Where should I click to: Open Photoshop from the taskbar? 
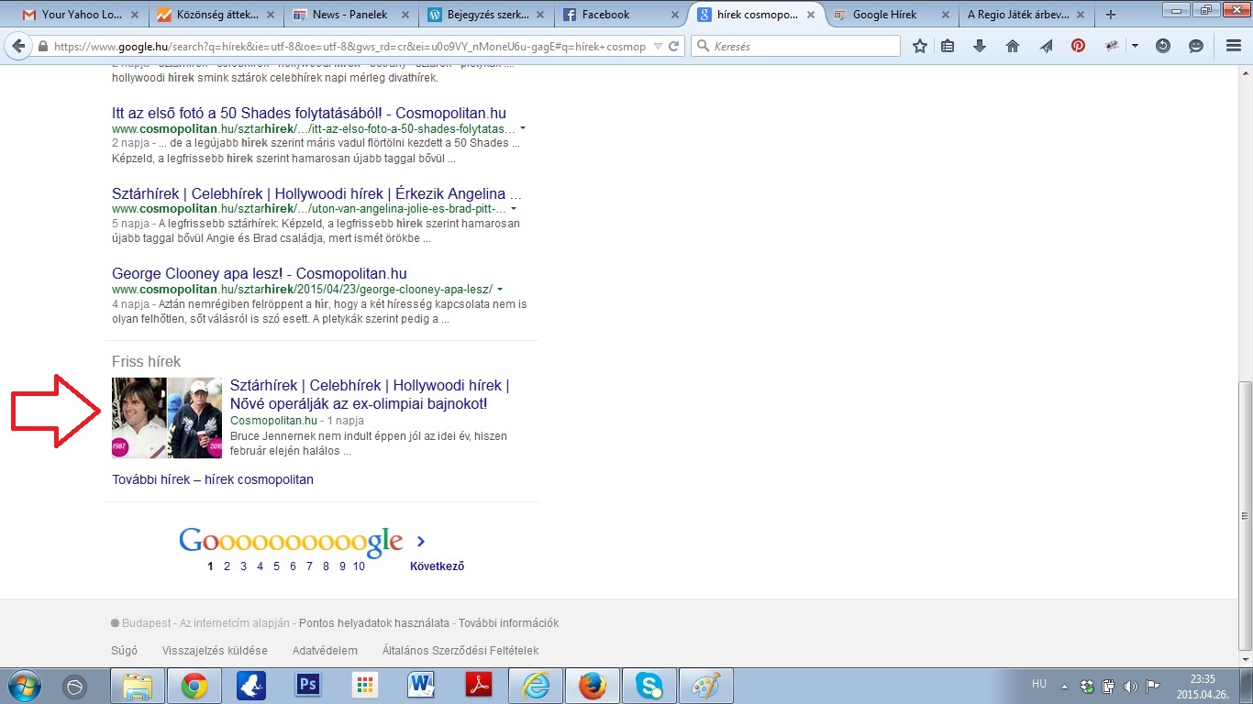click(307, 685)
